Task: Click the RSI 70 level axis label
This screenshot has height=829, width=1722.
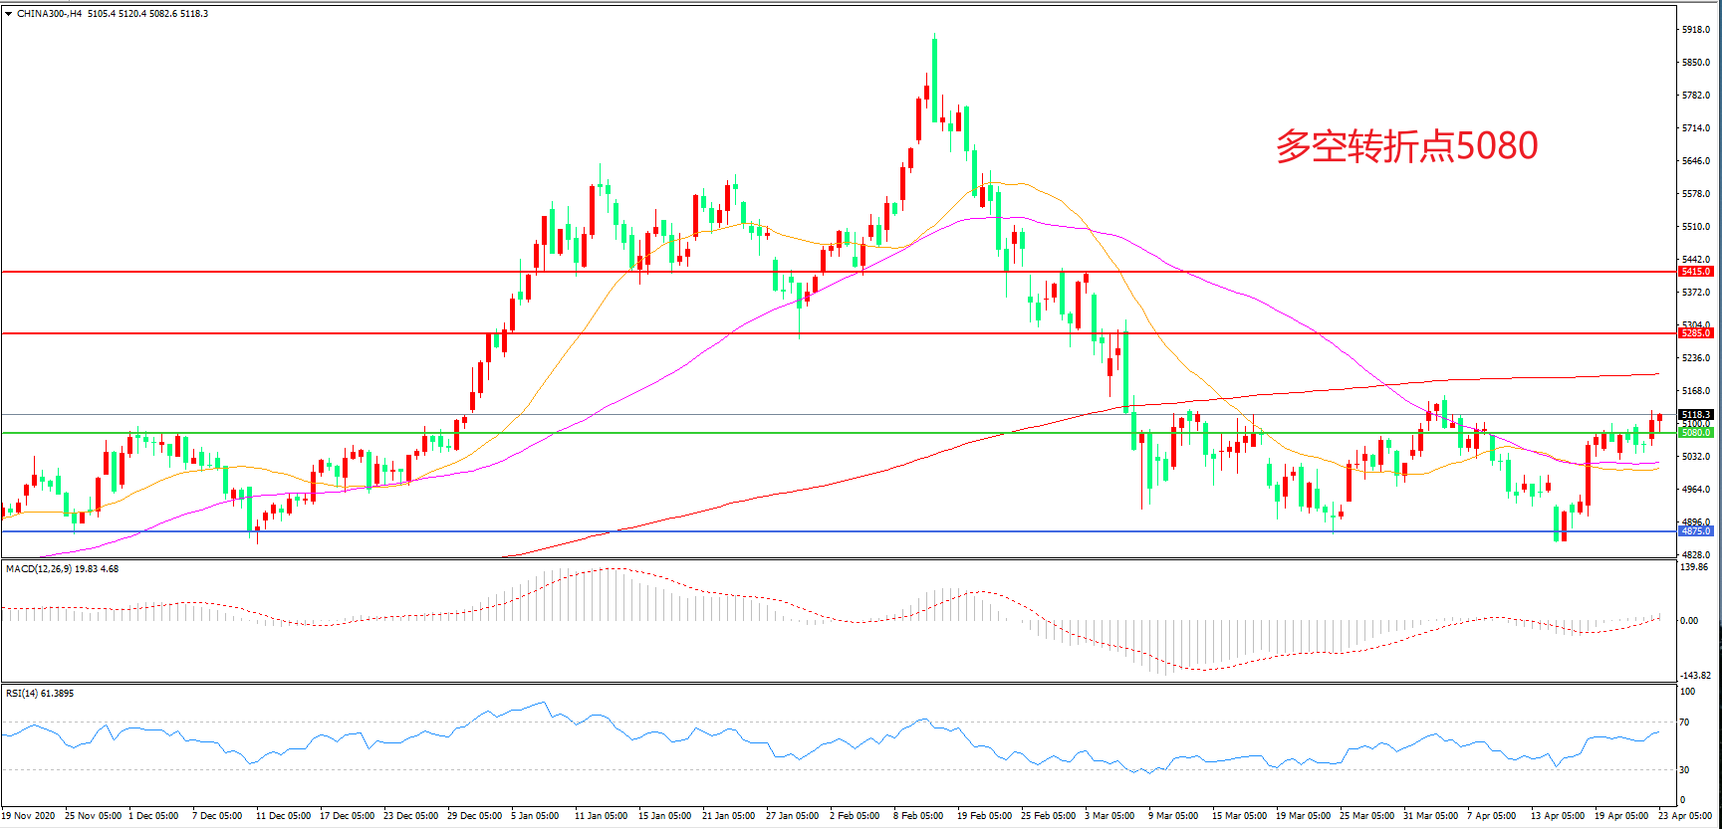Action: click(1685, 723)
